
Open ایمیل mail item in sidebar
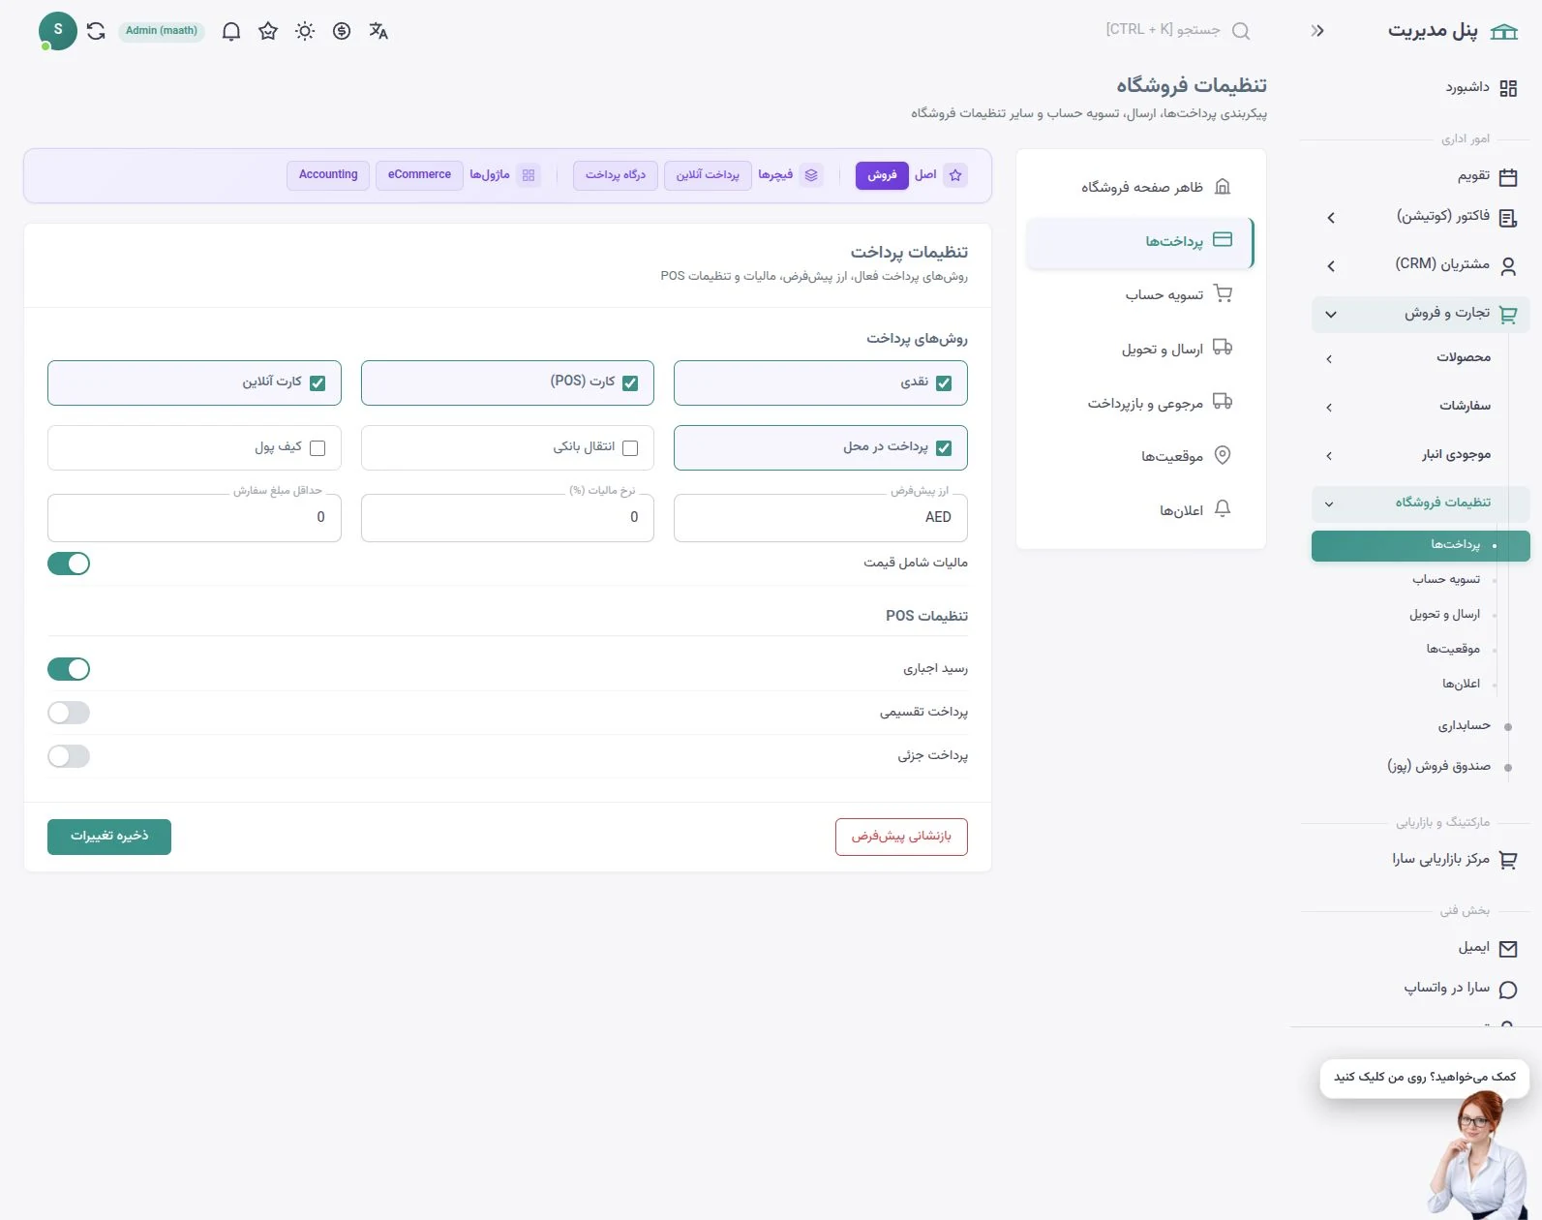point(1421,948)
